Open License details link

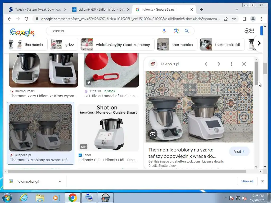pyautogui.click(x=213, y=162)
